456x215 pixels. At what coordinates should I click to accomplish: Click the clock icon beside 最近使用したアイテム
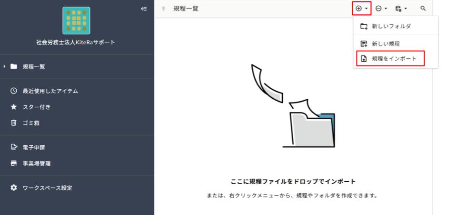pyautogui.click(x=14, y=91)
